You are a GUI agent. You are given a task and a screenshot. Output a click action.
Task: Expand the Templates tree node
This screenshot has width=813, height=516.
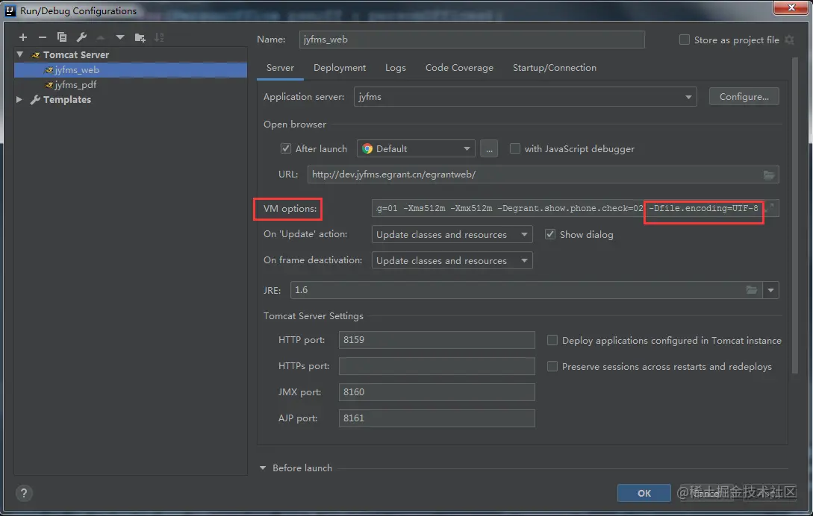19,99
